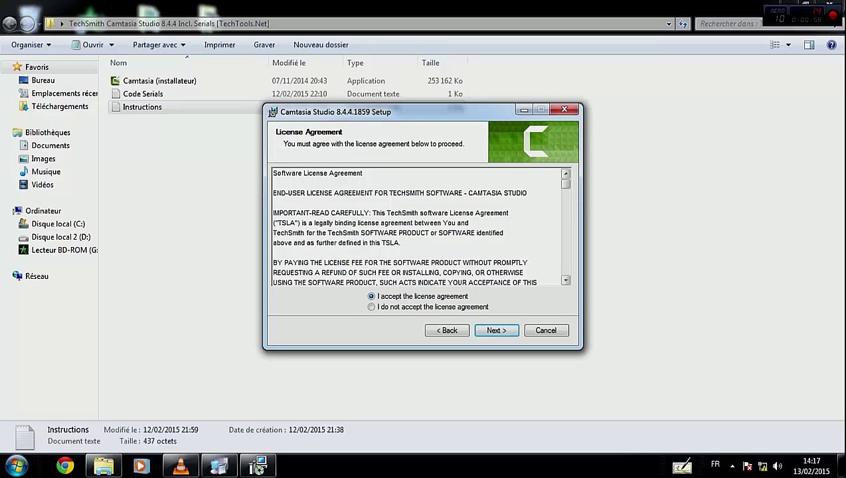Refresh the Explorer folder view
The height and width of the screenshot is (478, 846).
683,24
